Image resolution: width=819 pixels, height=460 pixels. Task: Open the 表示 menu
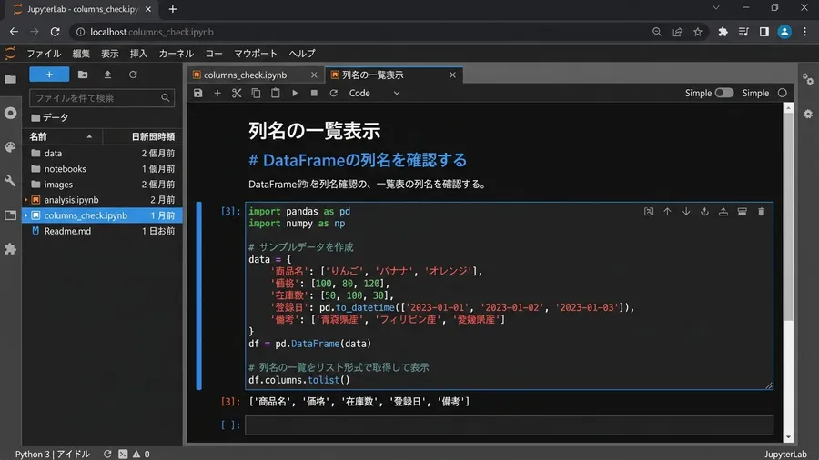pos(110,54)
